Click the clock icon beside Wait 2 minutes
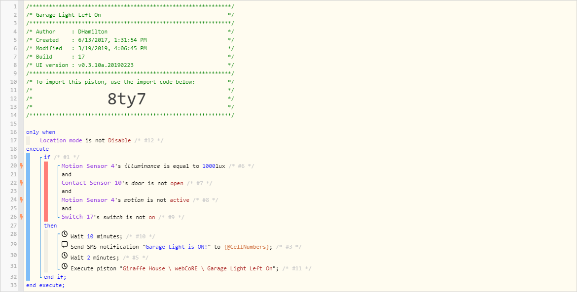The image size is (581, 293). (65, 256)
